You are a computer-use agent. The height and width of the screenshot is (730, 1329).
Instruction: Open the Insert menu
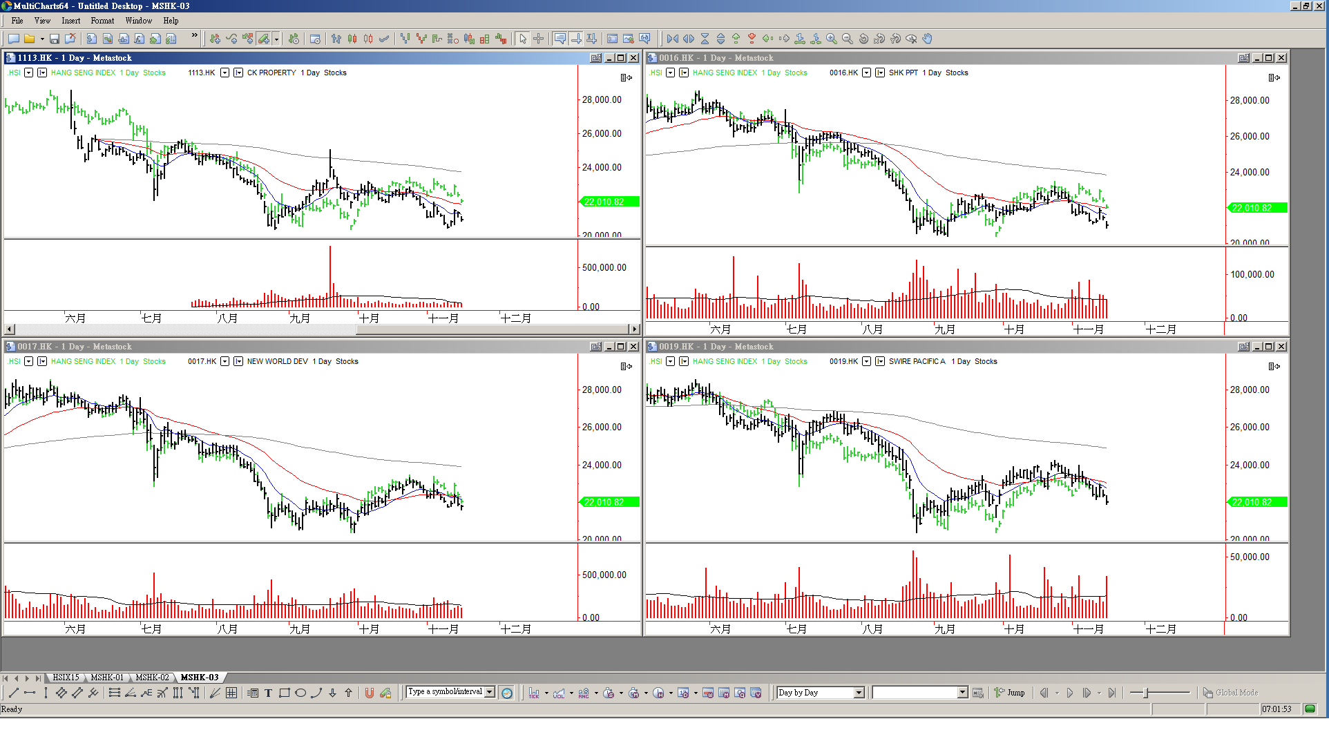(x=70, y=21)
